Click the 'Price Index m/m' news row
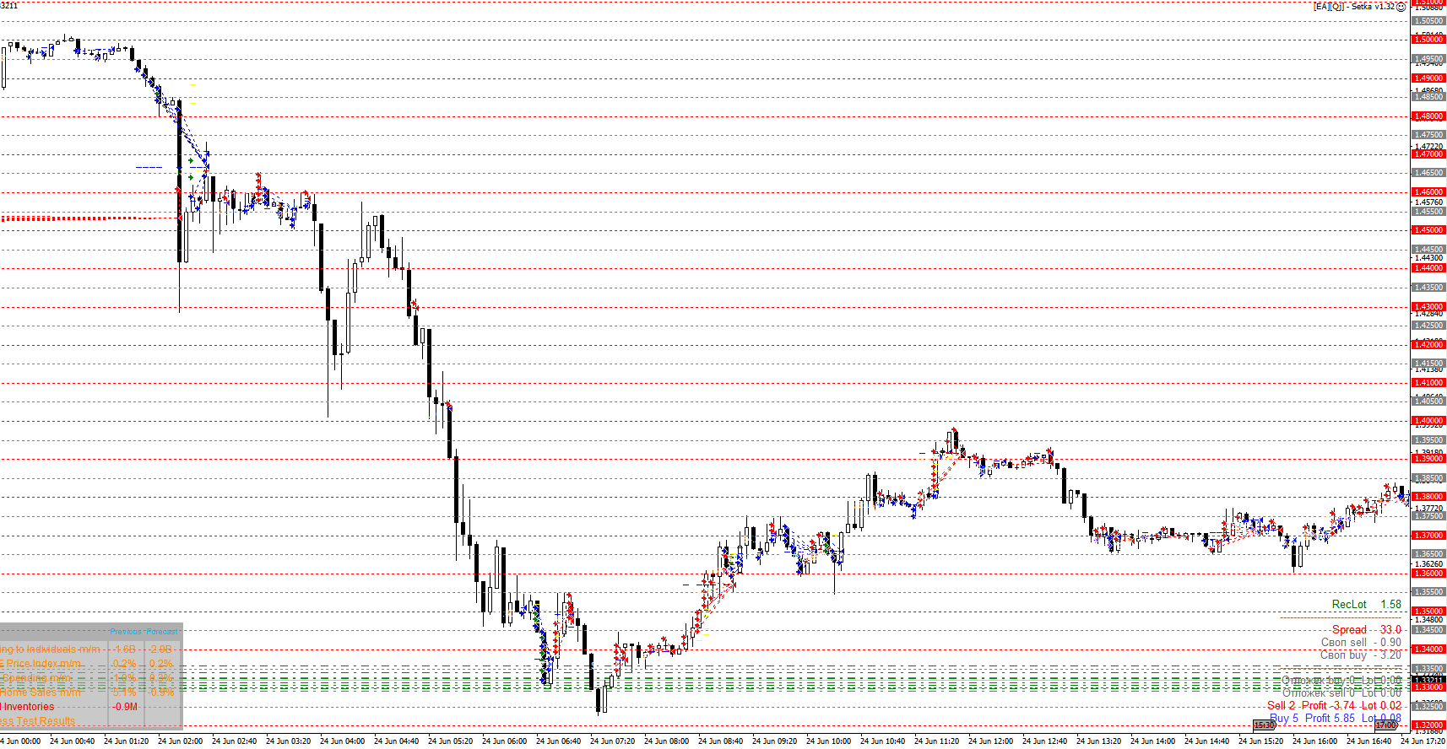1447x749 pixels. [x=41, y=664]
